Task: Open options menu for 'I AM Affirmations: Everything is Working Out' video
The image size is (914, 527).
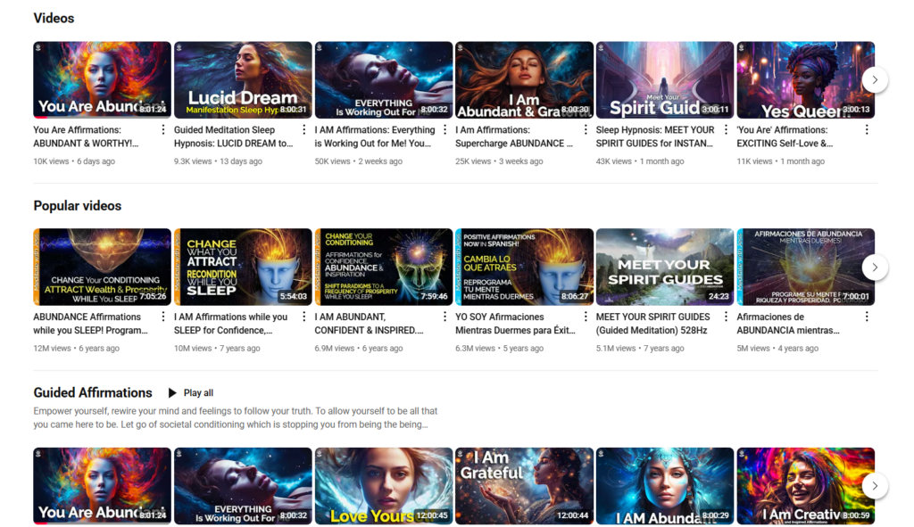Action: click(x=445, y=130)
